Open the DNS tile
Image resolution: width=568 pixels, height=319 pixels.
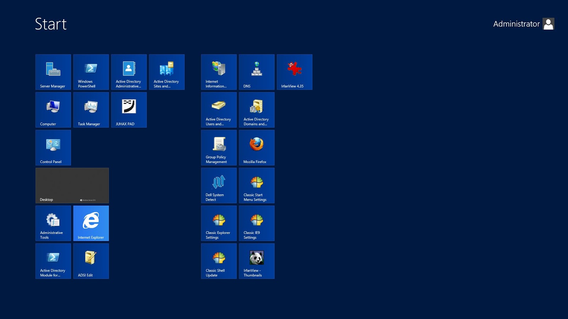click(x=257, y=72)
